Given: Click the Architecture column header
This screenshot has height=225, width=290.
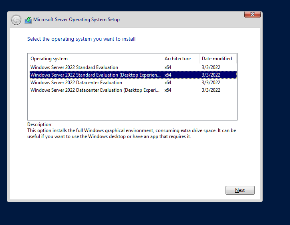Looking at the screenshot, I should pos(177,59).
